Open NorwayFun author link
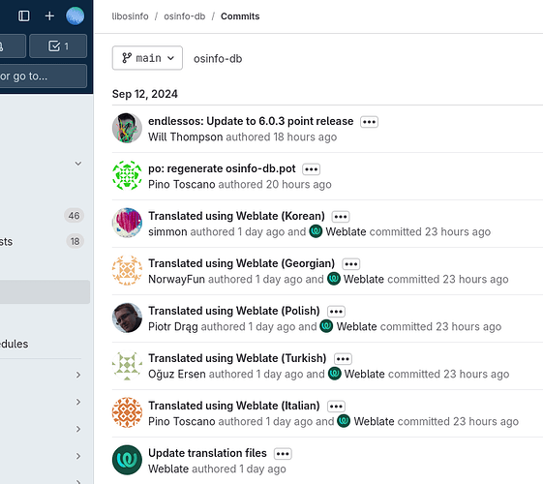Screen dimensions: 543x484 coord(176,280)
